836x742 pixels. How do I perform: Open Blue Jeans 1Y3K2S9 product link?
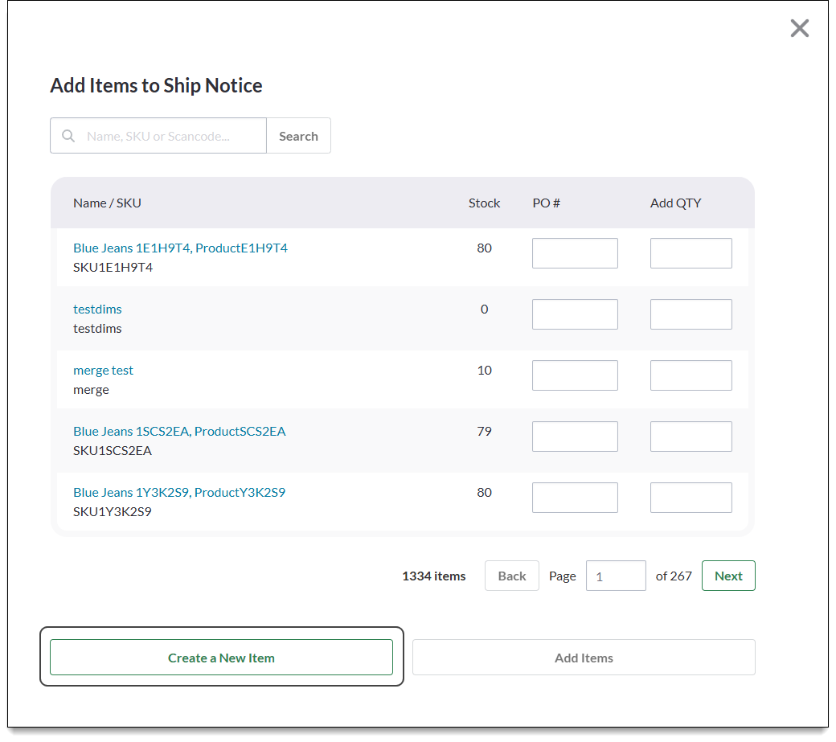pos(179,493)
